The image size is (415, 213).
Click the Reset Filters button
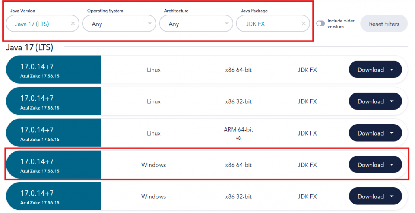click(384, 24)
